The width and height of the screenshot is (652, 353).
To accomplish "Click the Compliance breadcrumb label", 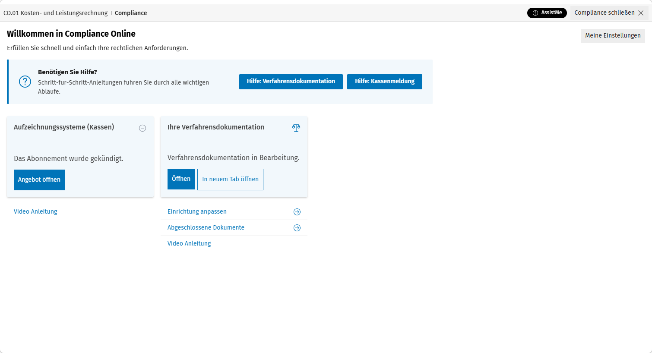I will point(131,13).
